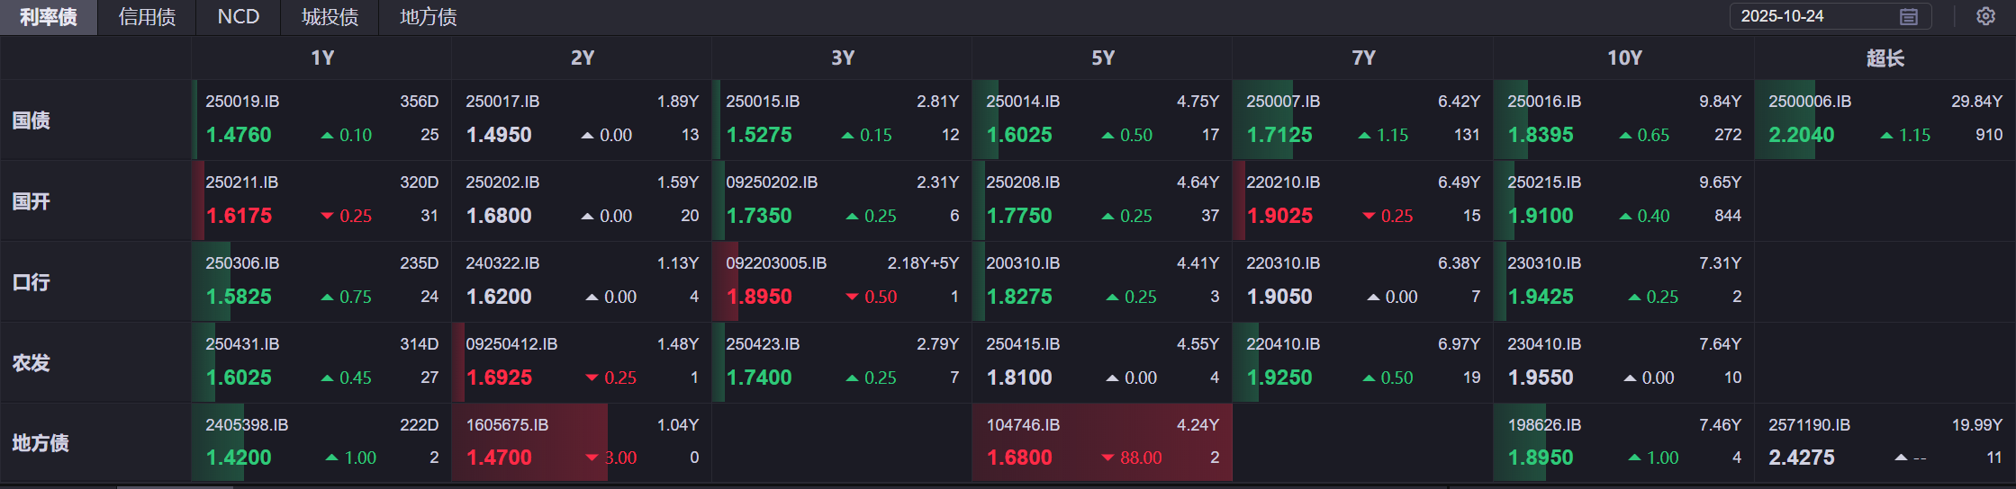2016x489 pixels.
Task: Click the 农发 row label
Action: (x=32, y=363)
